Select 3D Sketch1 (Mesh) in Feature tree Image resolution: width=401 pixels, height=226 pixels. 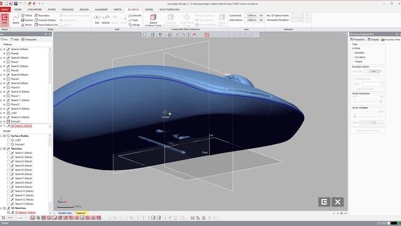click(x=21, y=126)
